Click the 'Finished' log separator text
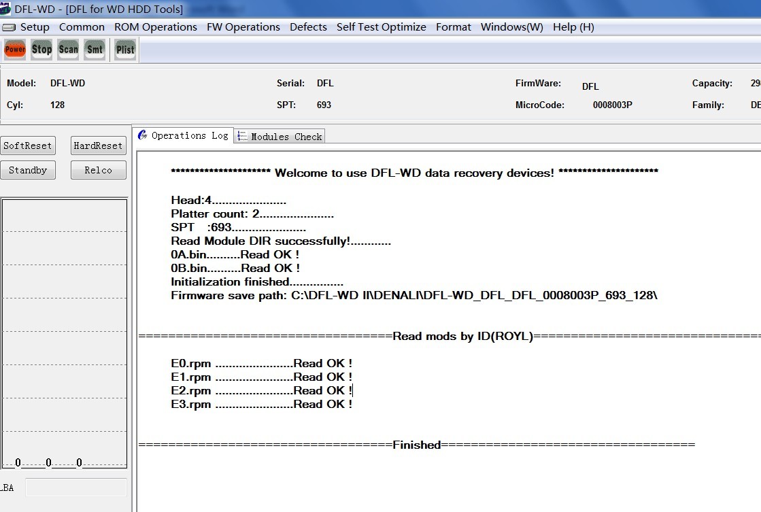 pyautogui.click(x=416, y=445)
